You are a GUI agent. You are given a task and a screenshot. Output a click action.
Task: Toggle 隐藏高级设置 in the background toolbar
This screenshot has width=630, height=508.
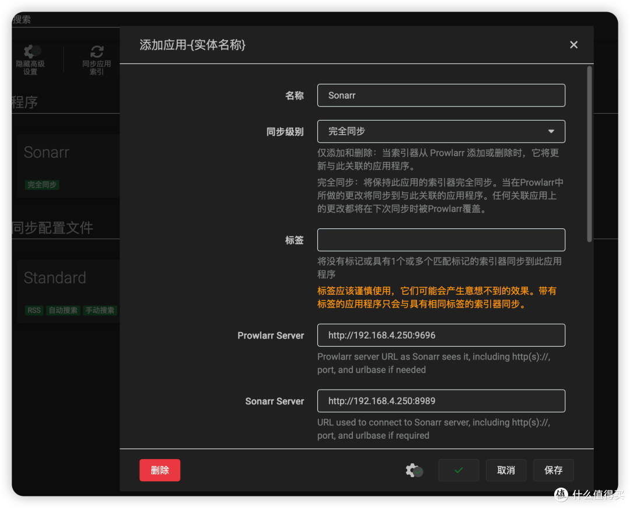(x=30, y=60)
